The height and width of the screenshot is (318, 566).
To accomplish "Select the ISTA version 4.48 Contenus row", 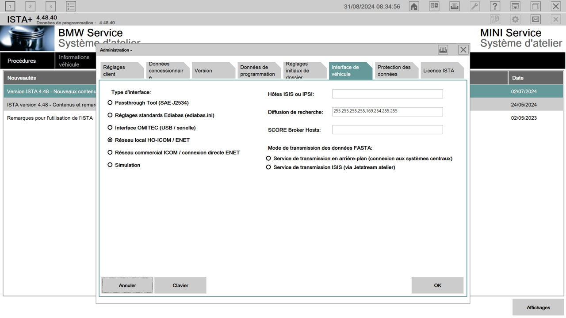I will pyautogui.click(x=50, y=105).
